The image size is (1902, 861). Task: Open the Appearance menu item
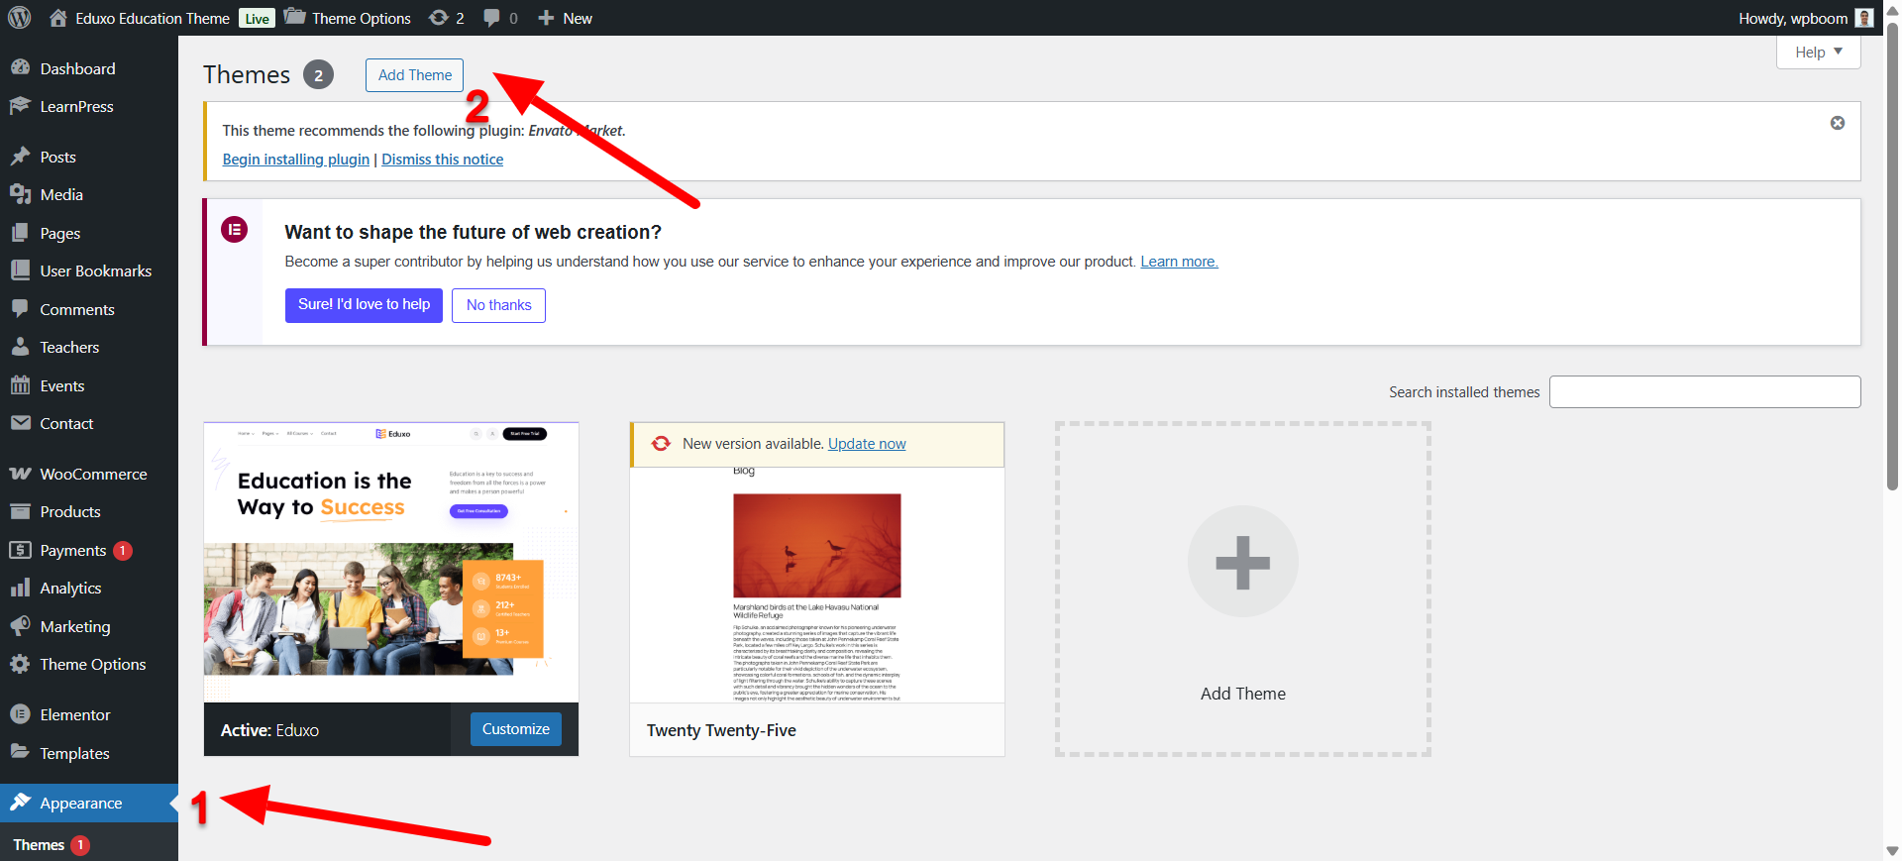[89, 803]
